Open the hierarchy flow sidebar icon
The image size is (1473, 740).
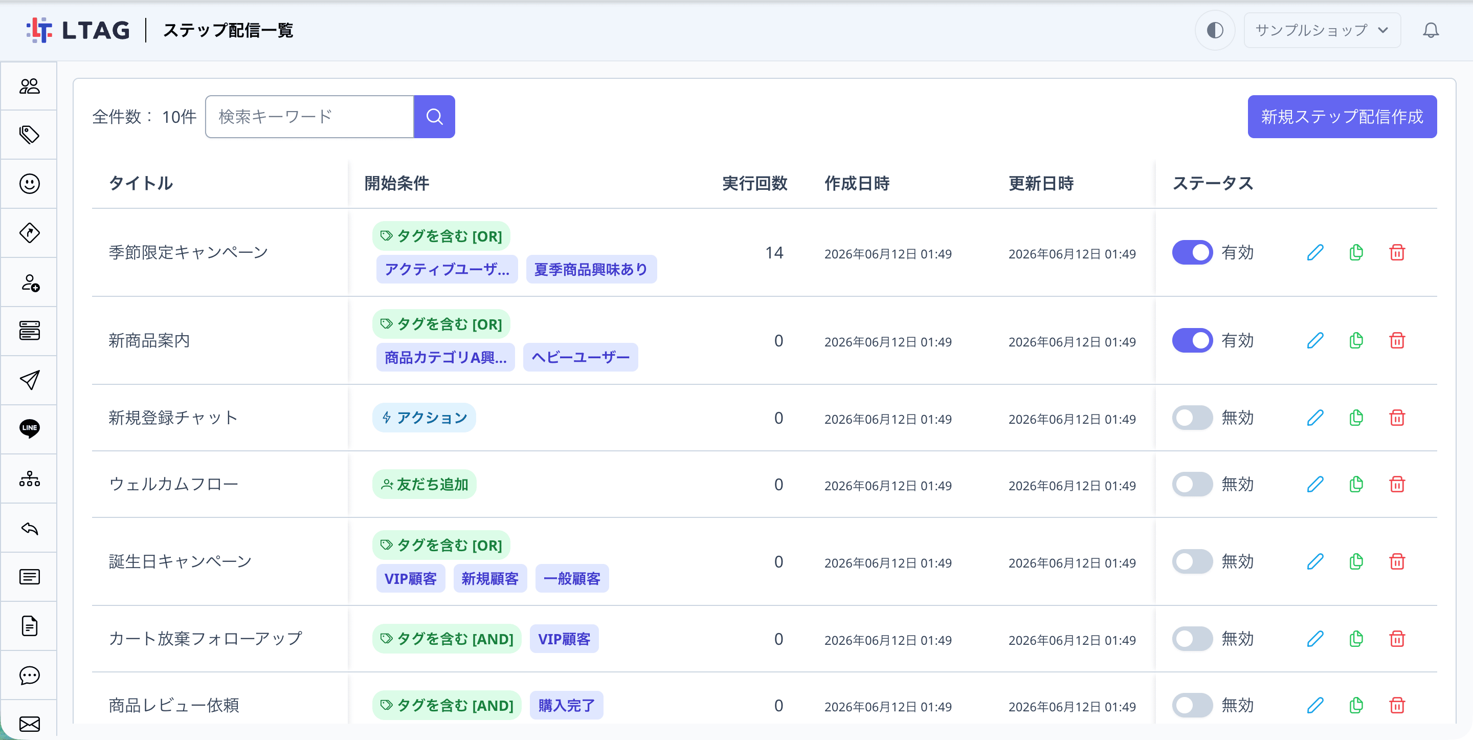[29, 478]
